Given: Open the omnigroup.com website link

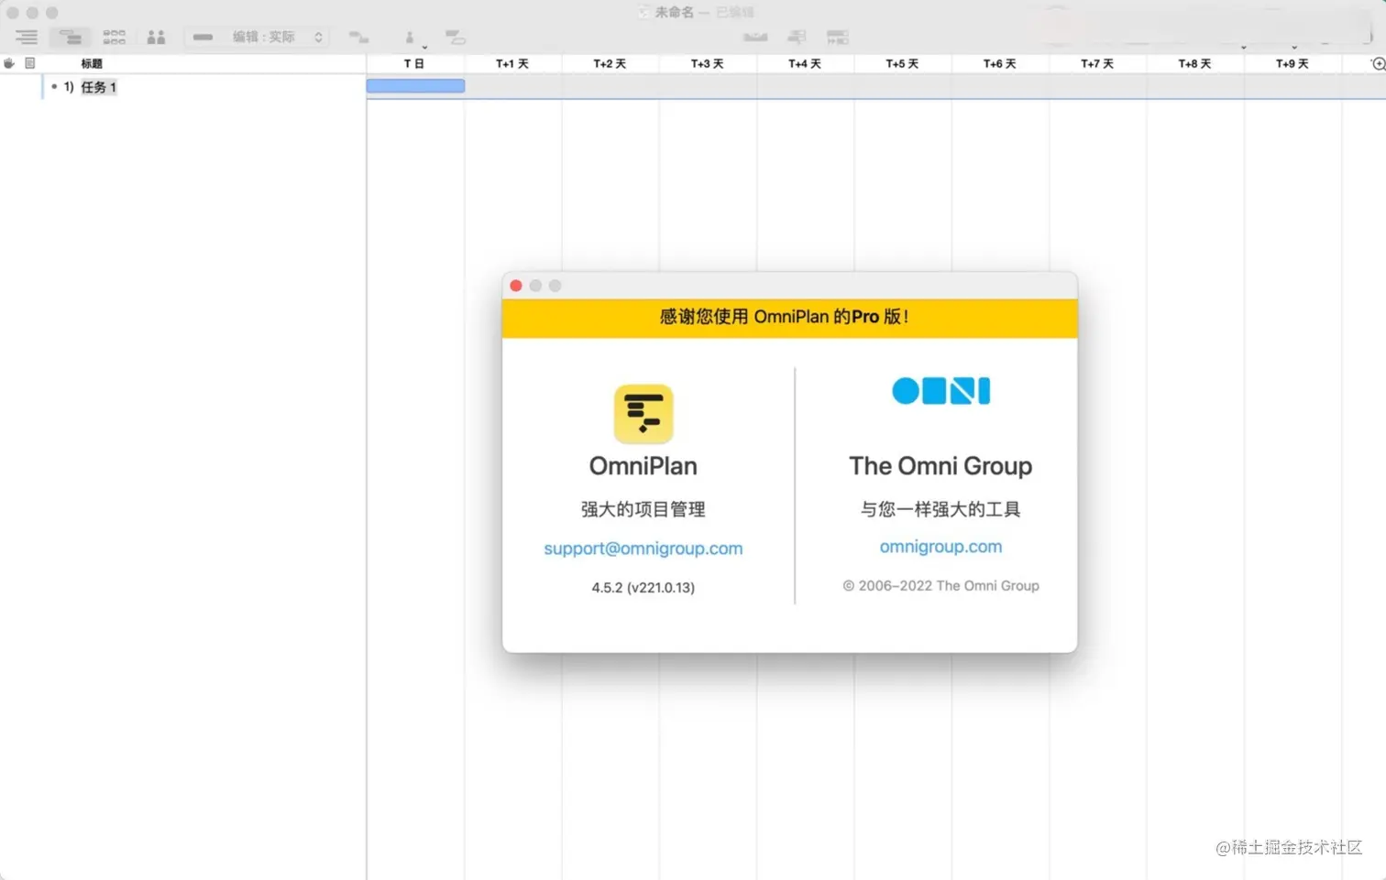Looking at the screenshot, I should point(940,547).
